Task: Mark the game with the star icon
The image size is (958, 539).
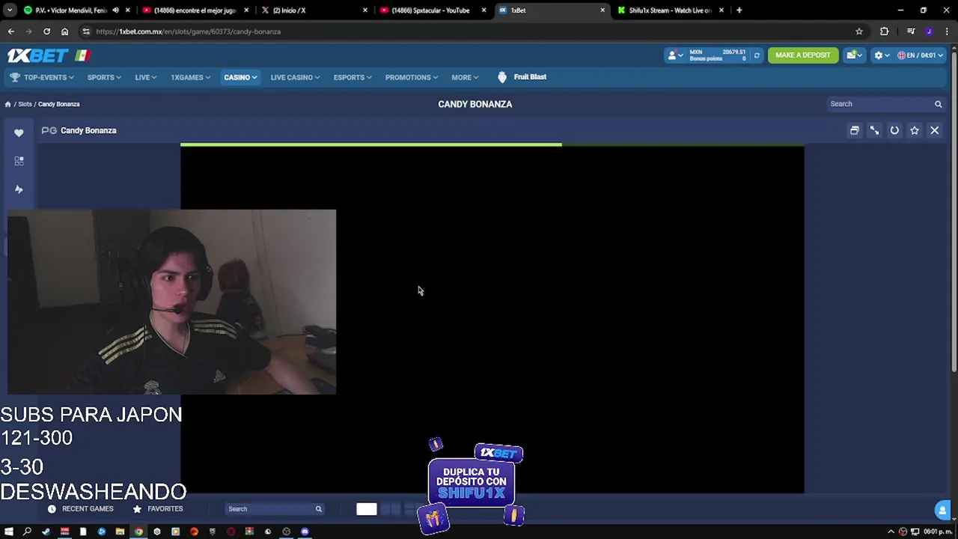Action: click(x=915, y=130)
